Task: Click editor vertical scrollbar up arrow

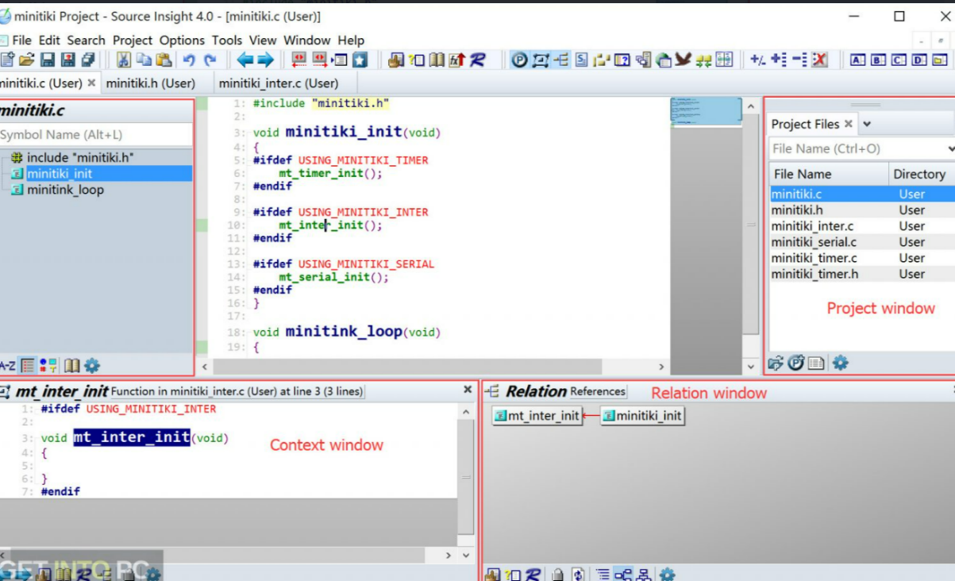Action: 751,106
